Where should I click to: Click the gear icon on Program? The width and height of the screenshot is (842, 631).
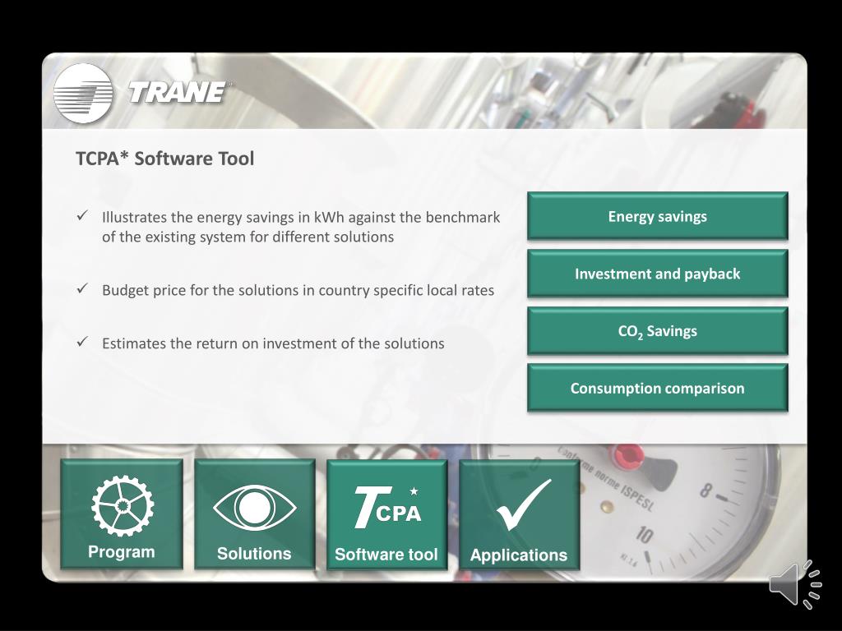point(123,505)
